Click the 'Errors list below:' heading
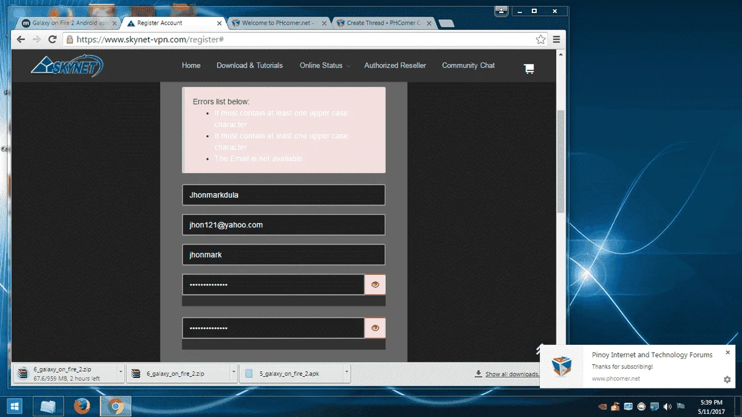Screen dimensions: 742x417 click(221, 101)
